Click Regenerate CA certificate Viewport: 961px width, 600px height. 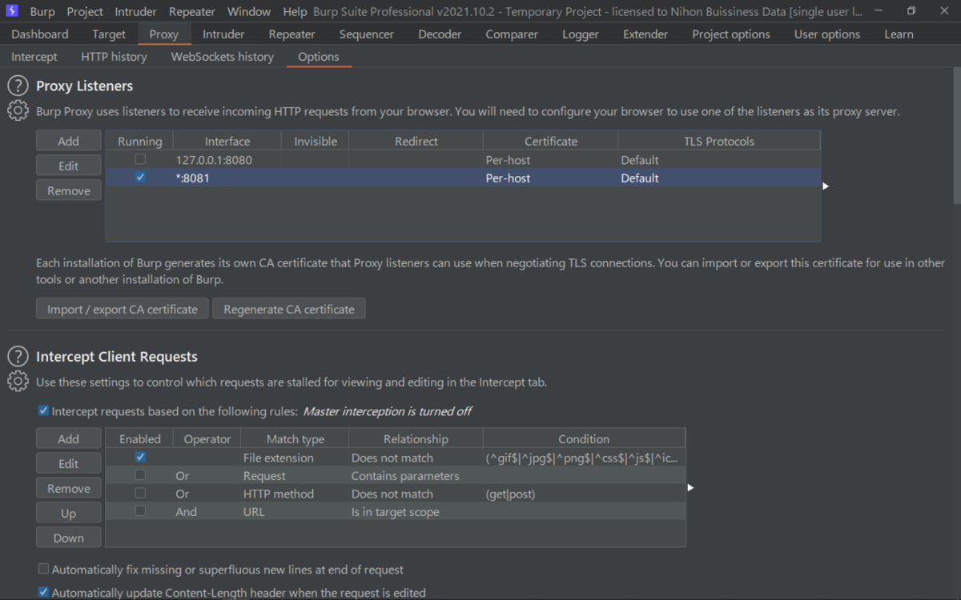[289, 309]
